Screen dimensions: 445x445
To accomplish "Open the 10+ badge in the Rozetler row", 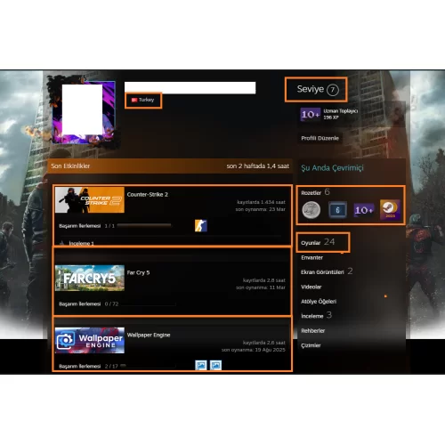I will pos(364,210).
